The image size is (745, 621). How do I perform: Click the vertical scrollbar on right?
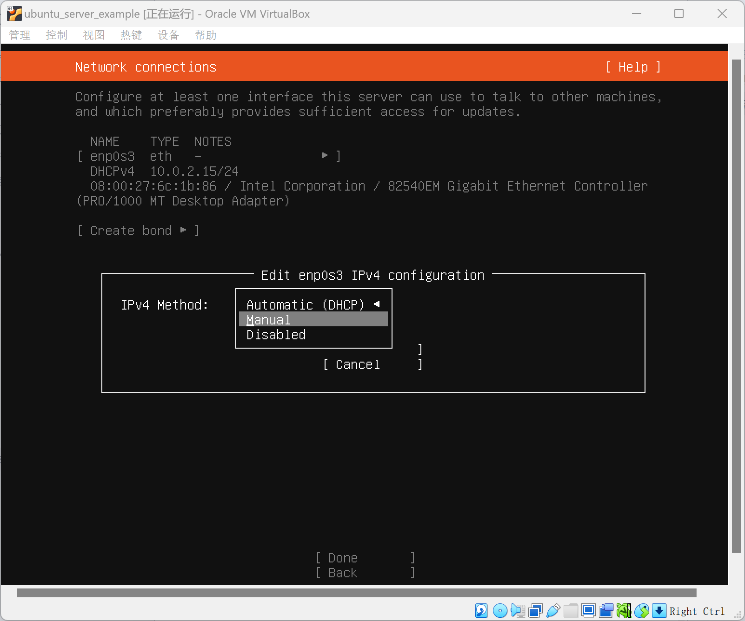[736, 306]
